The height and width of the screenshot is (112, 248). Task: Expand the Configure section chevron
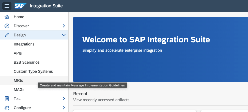[x=64, y=108]
